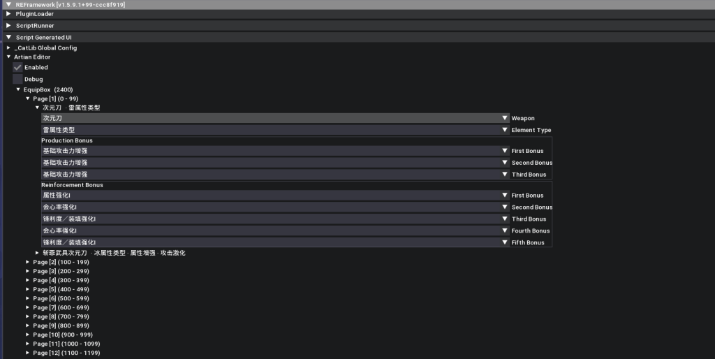This screenshot has height=359, width=715.
Task: Collapse the Artian Editor tree node
Action: click(x=8, y=57)
